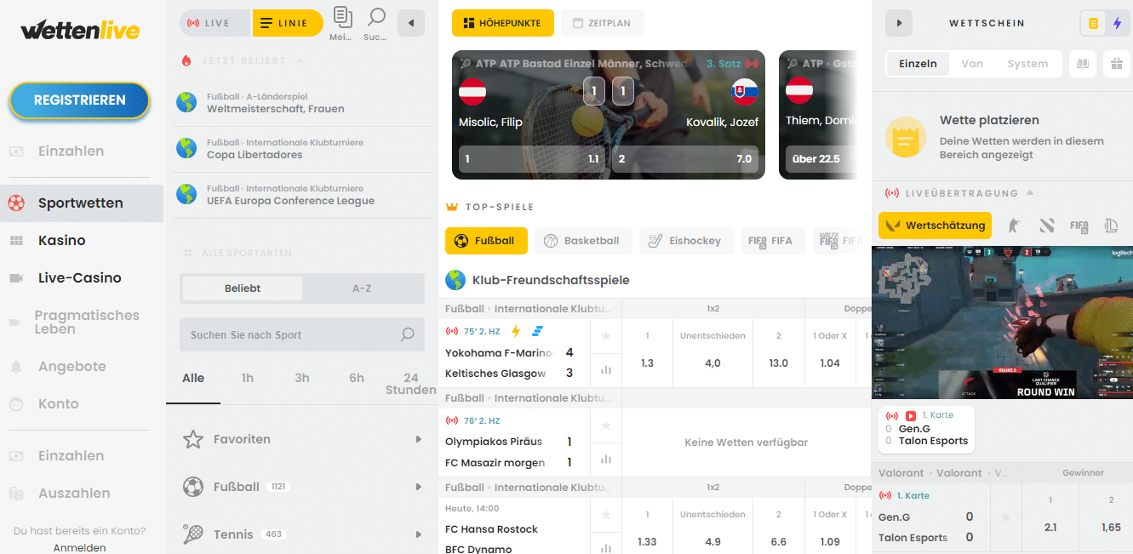Open the Anmelden login link
Screen dimensions: 1133x554
coord(80,548)
